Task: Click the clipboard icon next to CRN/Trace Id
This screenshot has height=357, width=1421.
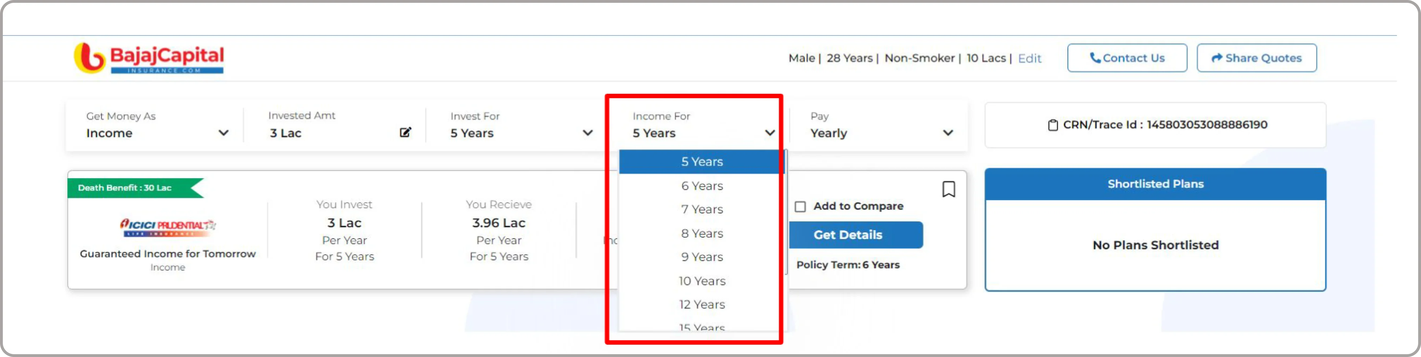Action: [1052, 125]
